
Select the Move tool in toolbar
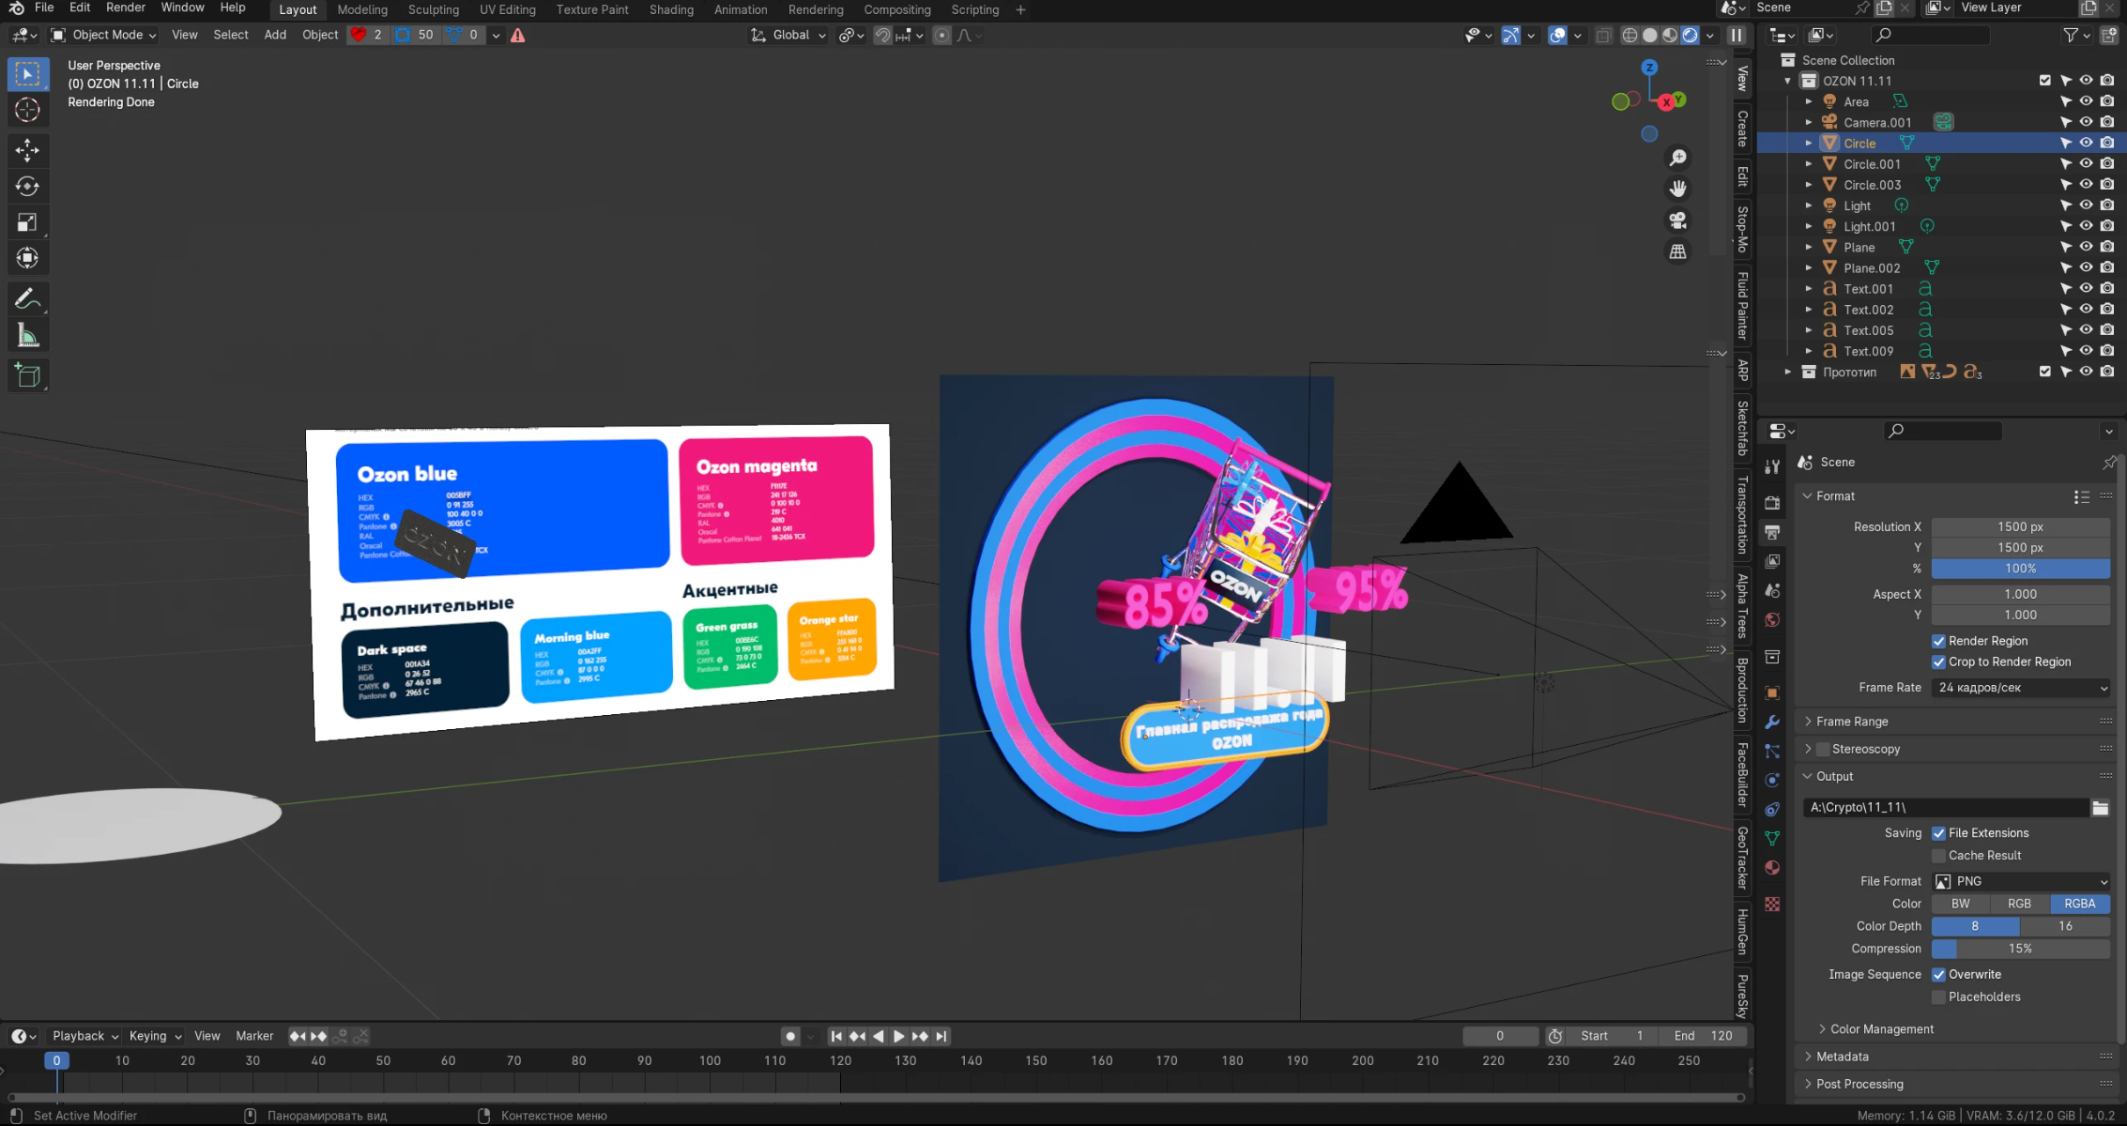coord(27,149)
